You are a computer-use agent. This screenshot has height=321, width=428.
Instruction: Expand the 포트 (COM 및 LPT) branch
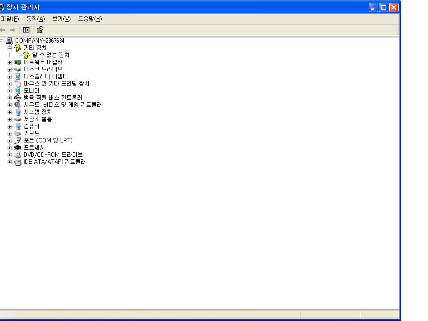(x=9, y=141)
